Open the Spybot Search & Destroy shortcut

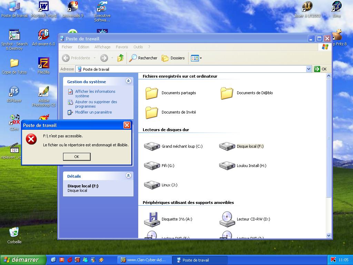[x=14, y=39]
